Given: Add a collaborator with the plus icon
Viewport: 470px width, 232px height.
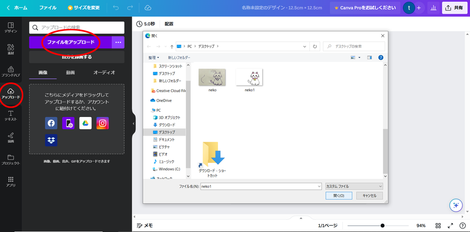Looking at the screenshot, I should (419, 8).
